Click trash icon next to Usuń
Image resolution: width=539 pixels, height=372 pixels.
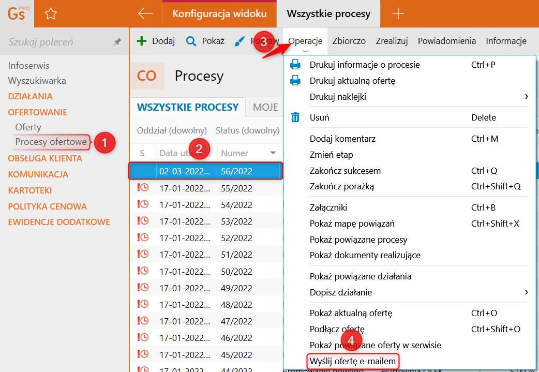tap(295, 117)
